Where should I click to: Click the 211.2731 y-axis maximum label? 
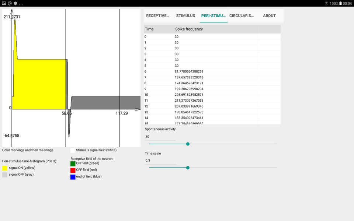pos(12,17)
